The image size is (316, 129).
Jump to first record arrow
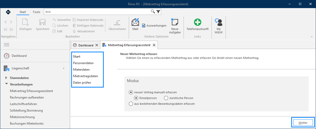(x=6, y=29)
